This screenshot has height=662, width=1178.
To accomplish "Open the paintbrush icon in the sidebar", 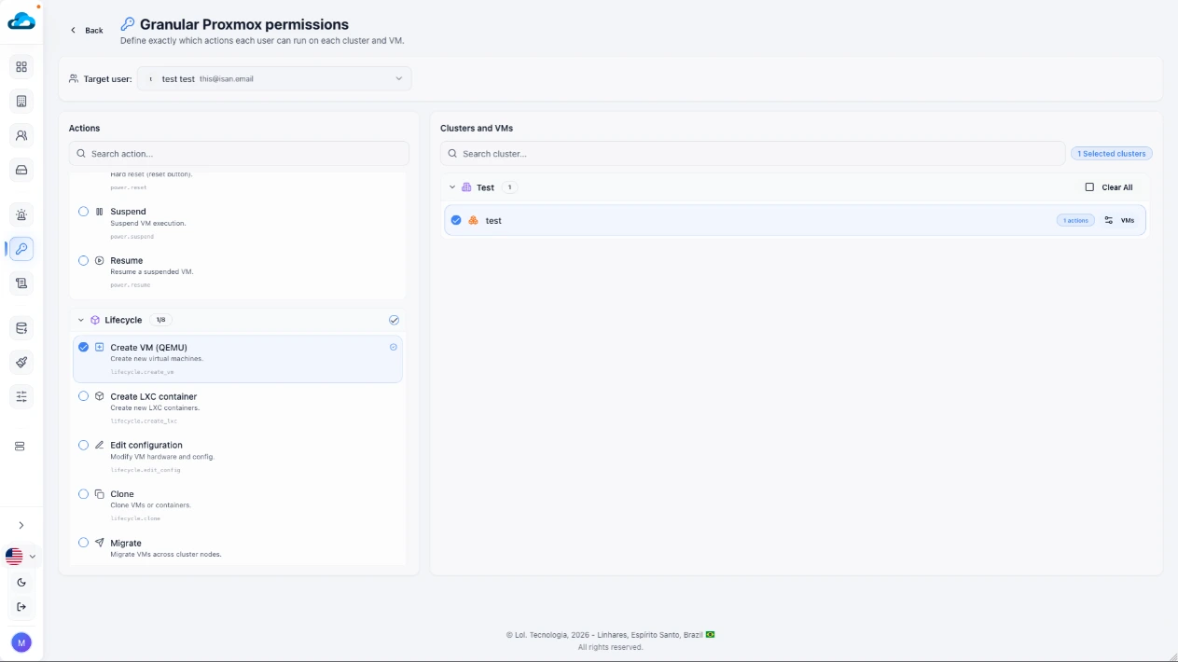I will coord(21,362).
